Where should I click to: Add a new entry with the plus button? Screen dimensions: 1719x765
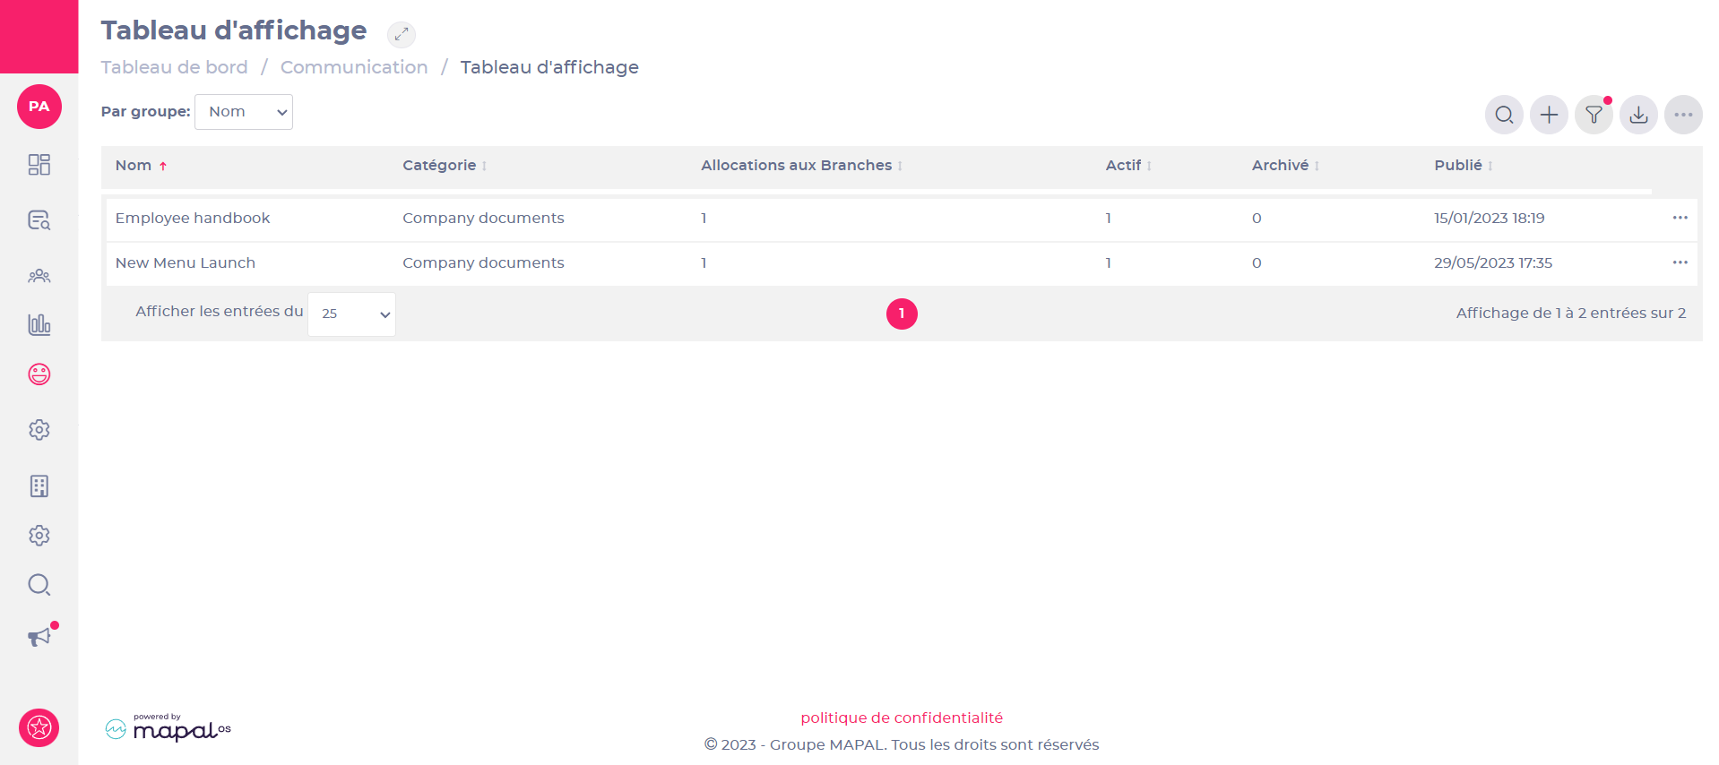click(x=1550, y=115)
